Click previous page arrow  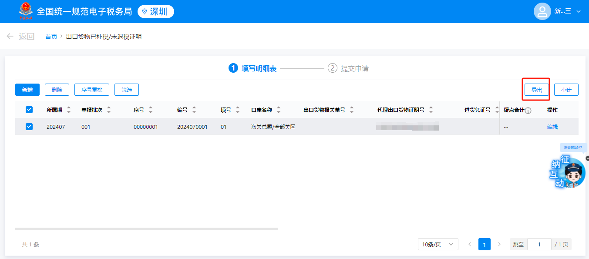tap(470, 244)
